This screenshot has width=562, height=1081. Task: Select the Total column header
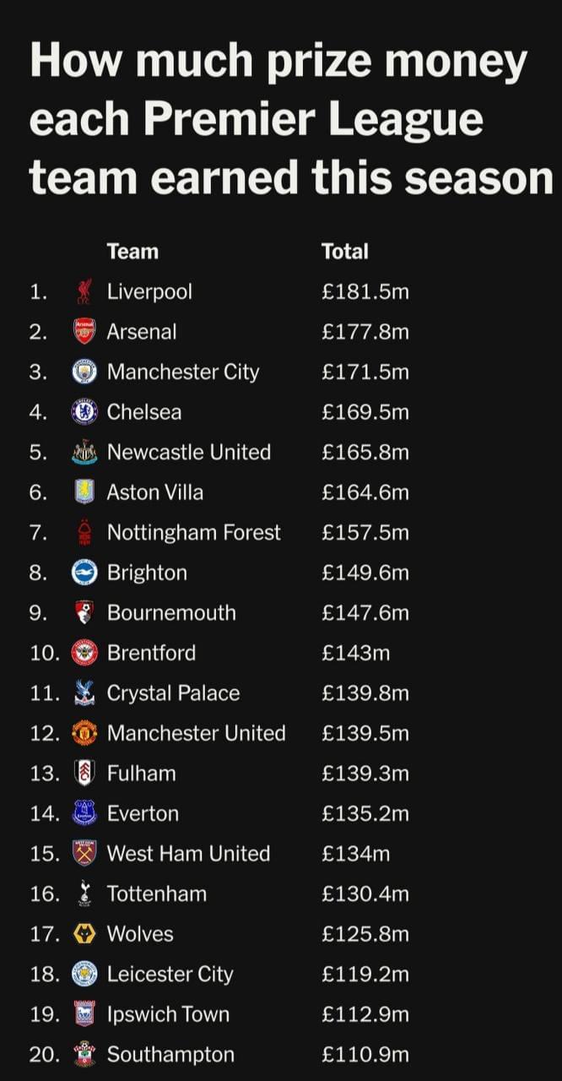coord(345,251)
